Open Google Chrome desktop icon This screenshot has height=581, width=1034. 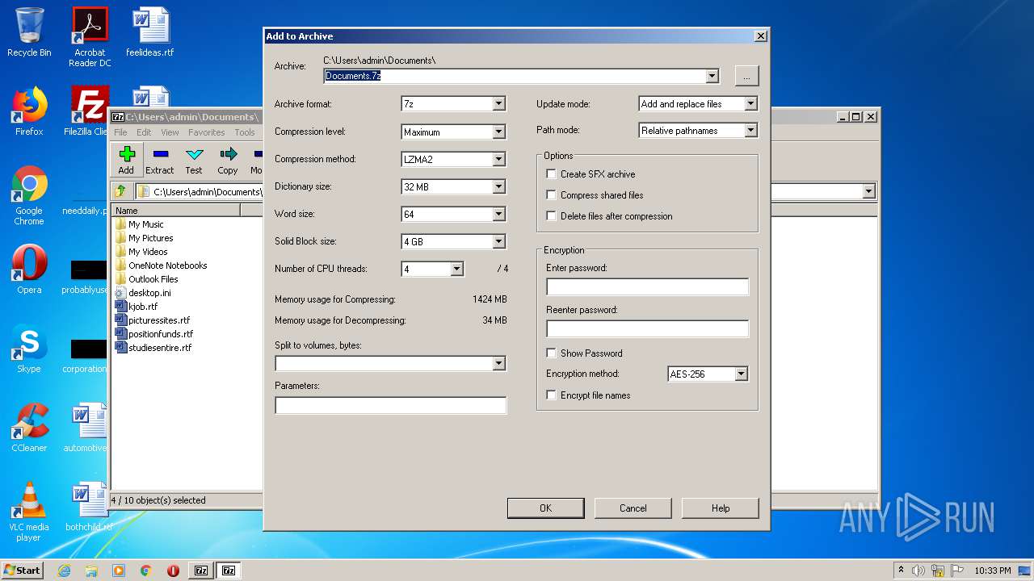click(x=29, y=195)
